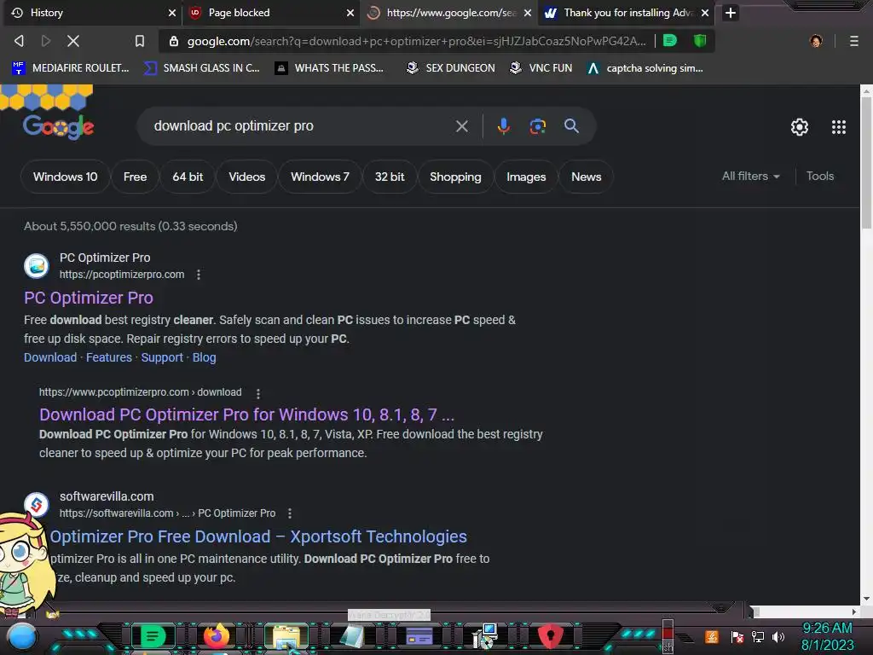Screen dimensions: 873x655
Task: Click the search query input field
Action: (x=301, y=126)
